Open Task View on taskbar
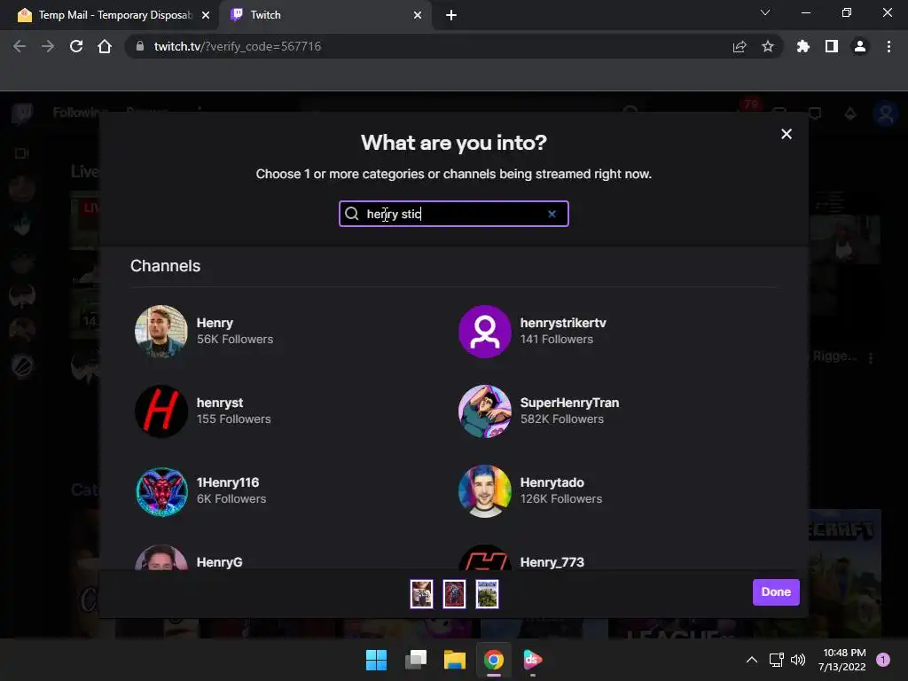 [416, 660]
